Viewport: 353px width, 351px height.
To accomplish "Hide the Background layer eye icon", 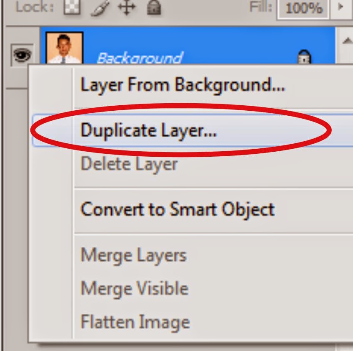I will pyautogui.click(x=22, y=55).
